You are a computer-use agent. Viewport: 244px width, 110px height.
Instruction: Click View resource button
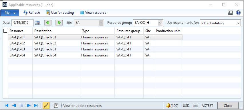[x=93, y=13]
